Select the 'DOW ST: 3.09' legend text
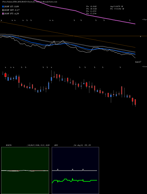This screenshot has height=194, width=147. tap(11, 6)
